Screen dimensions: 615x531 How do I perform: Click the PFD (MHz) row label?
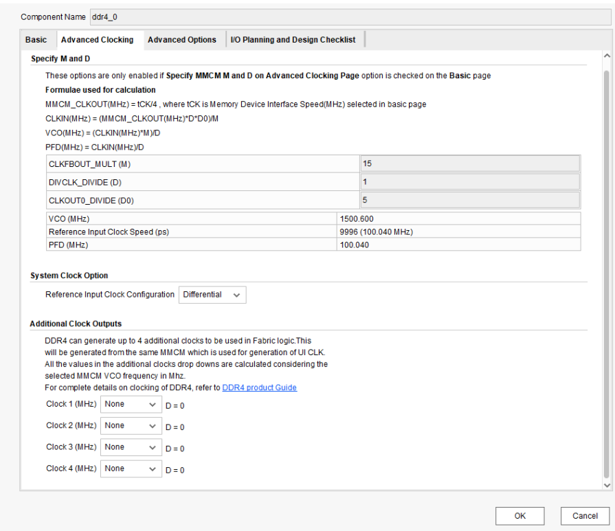point(68,245)
